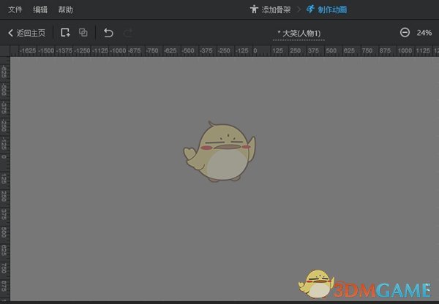This screenshot has width=439, height=304.
Task: Click the 24% zoom value
Action: [424, 33]
